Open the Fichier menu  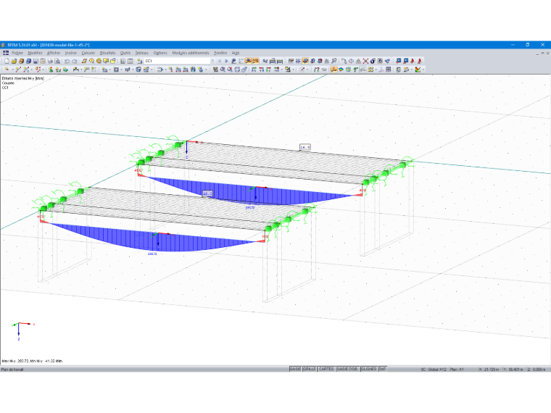(x=17, y=53)
